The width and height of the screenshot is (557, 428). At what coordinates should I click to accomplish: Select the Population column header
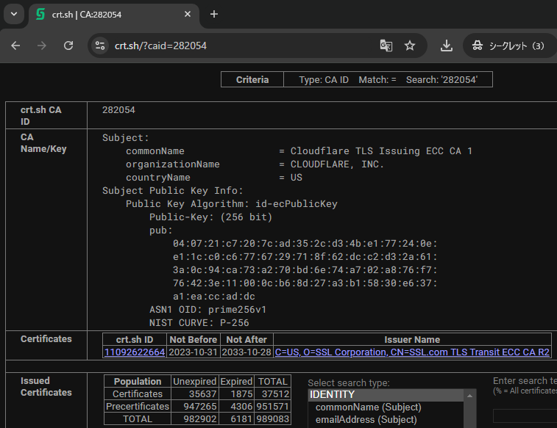138,381
